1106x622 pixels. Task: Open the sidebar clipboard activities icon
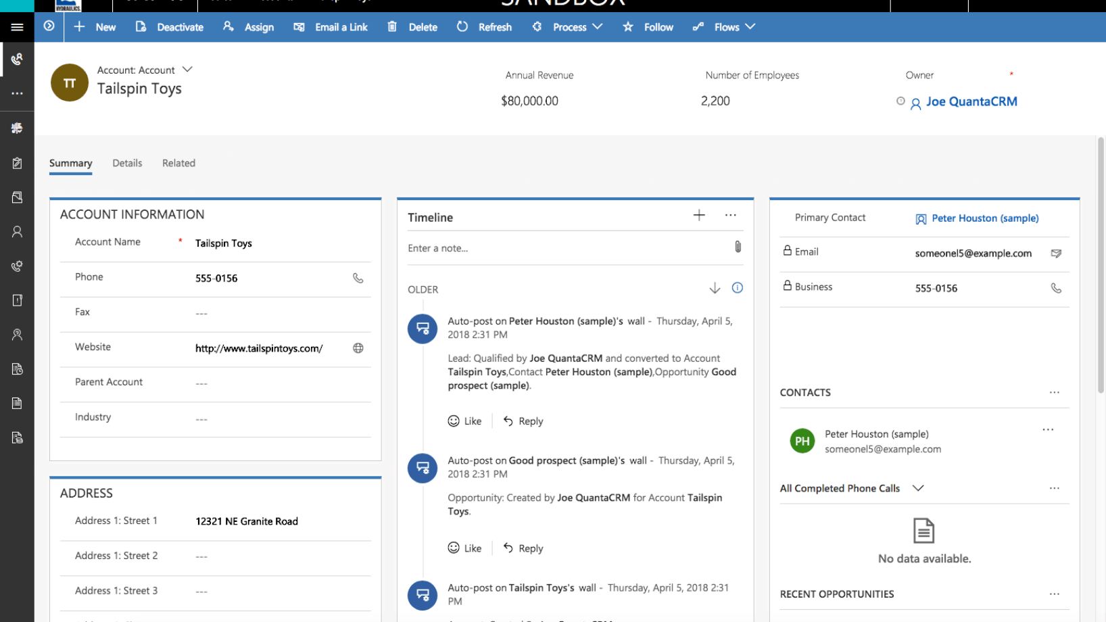click(x=17, y=163)
